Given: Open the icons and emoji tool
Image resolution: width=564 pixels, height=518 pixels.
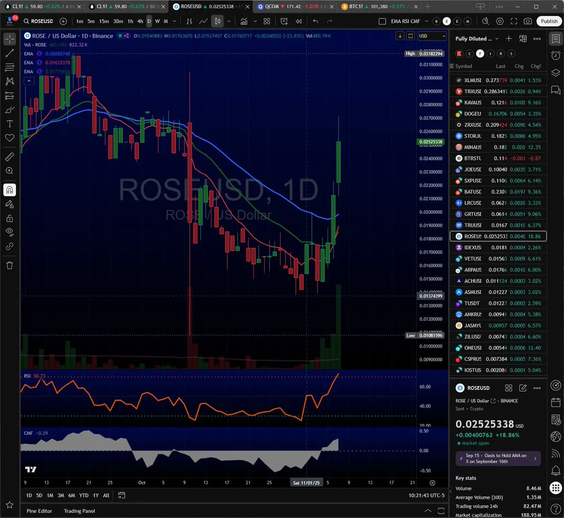Looking at the screenshot, I should pos(9,138).
